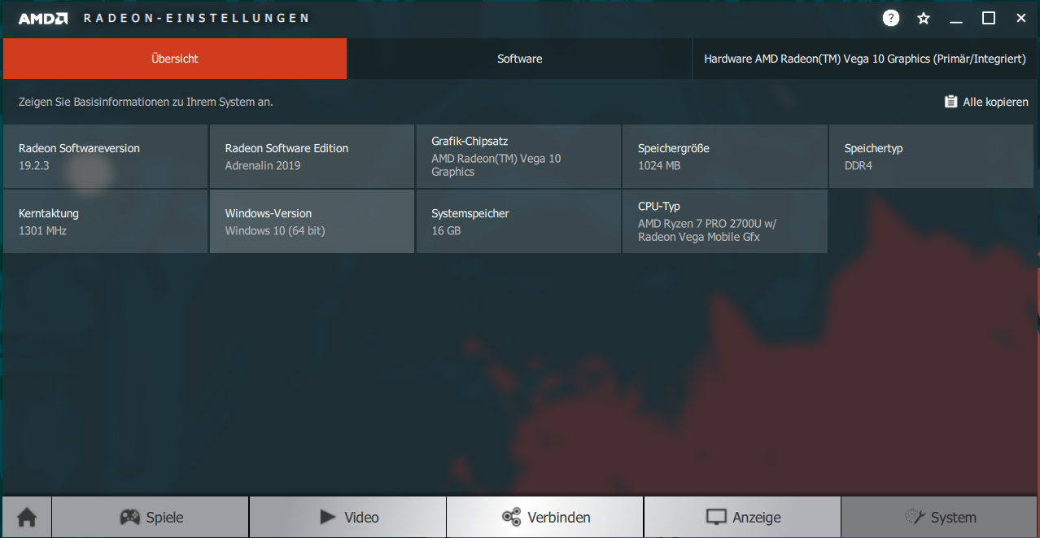Click the Alle kopieren text
Screen dimensions: 1040x538
[995, 103]
